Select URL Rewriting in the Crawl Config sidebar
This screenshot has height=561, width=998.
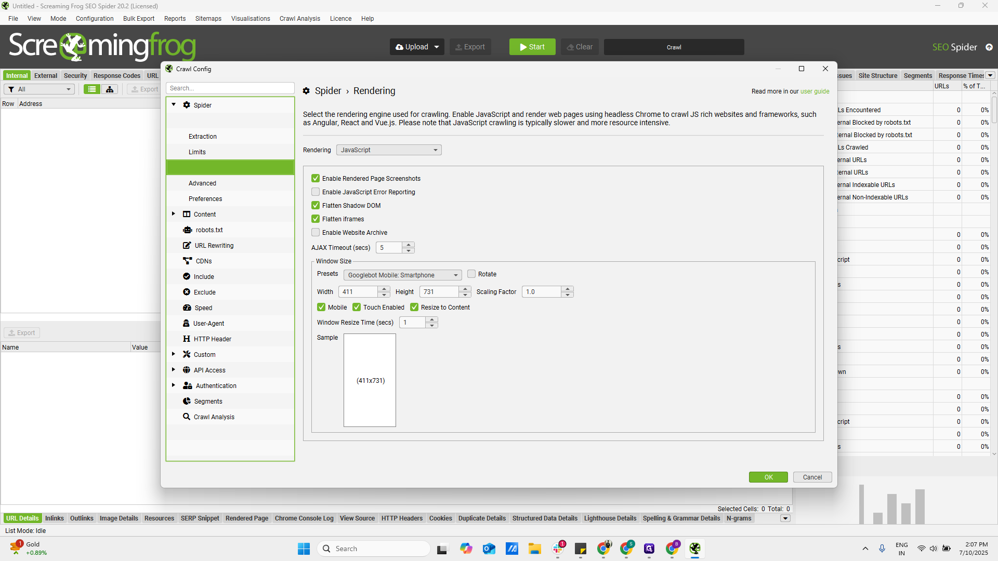[214, 245]
